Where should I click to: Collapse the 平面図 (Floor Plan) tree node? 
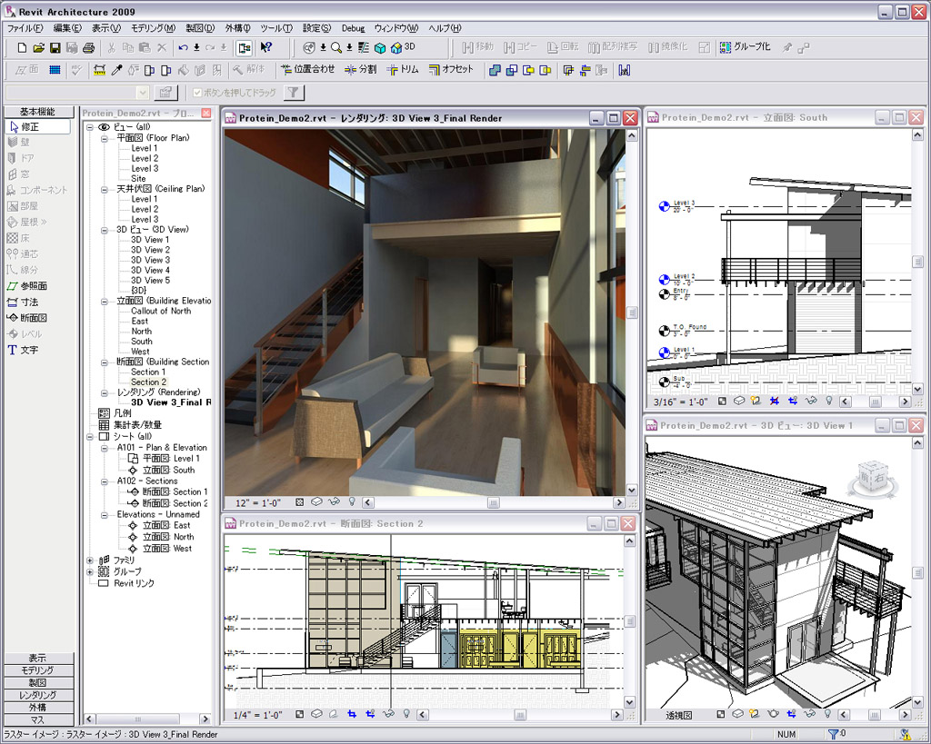tap(105, 138)
